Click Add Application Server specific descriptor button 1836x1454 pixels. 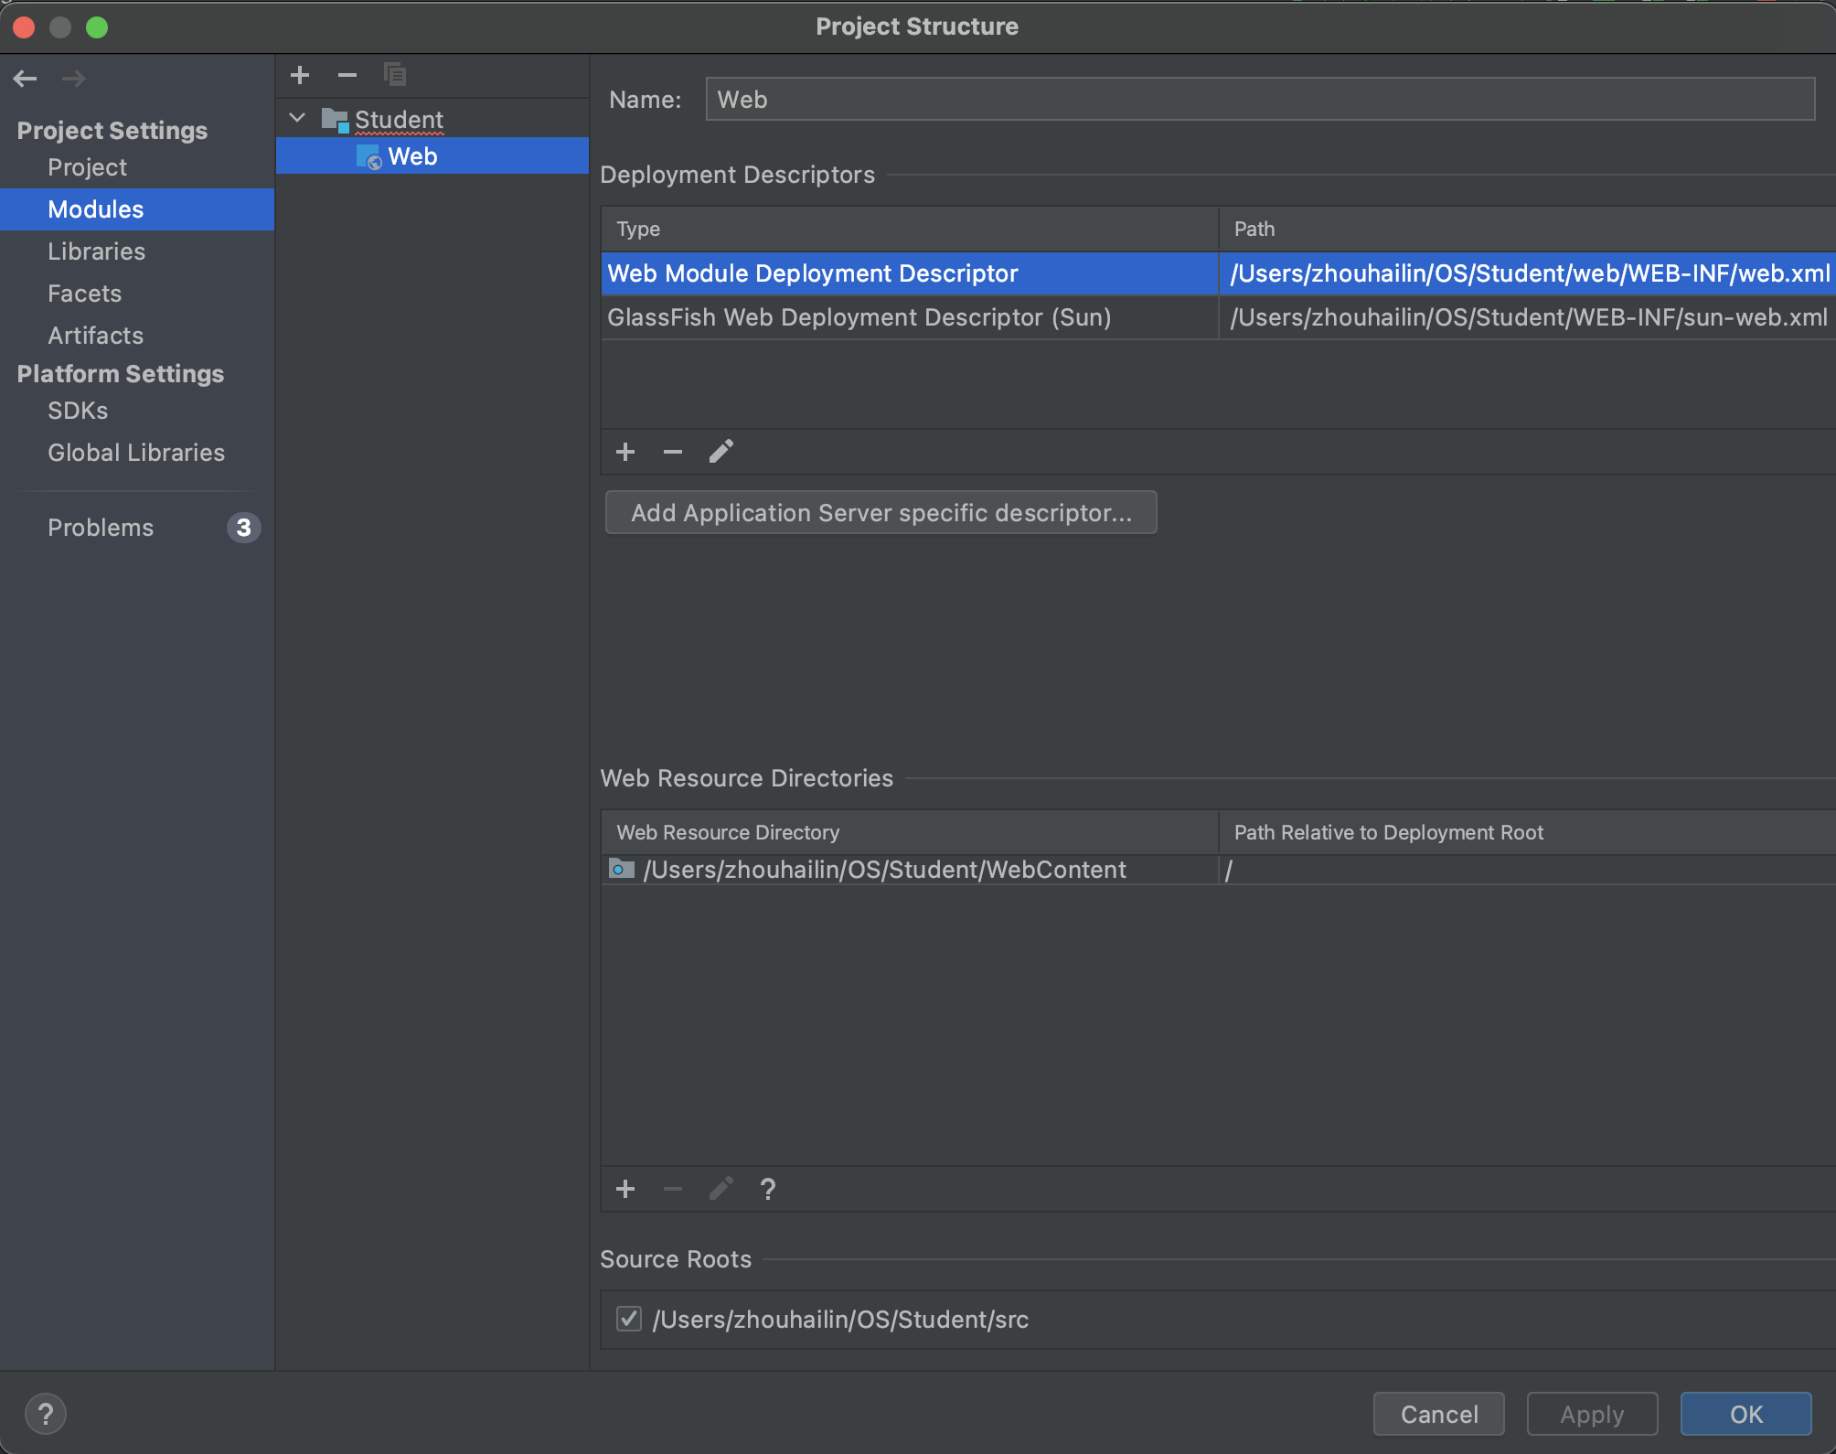[x=881, y=513]
